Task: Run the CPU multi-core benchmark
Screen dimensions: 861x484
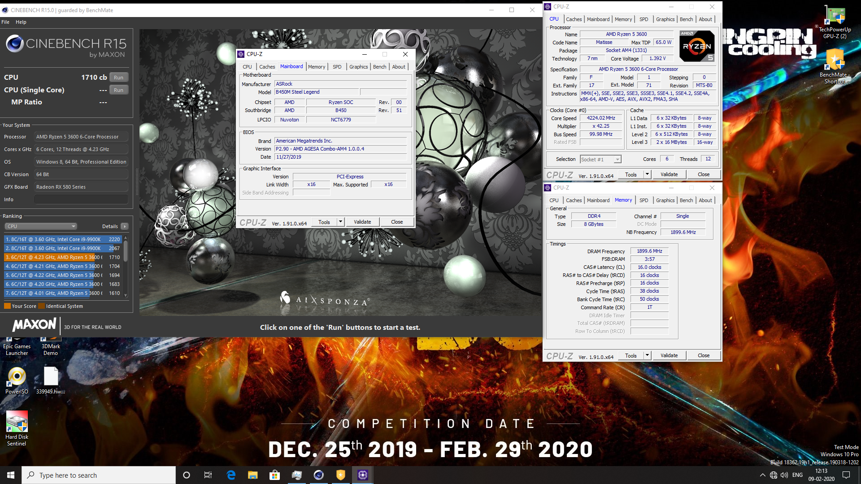Action: point(118,78)
